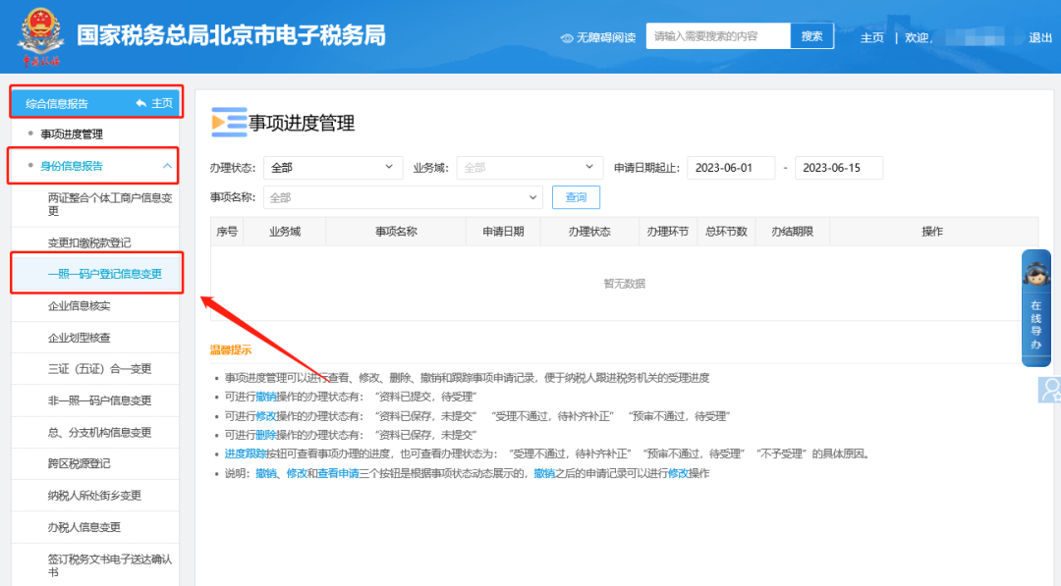Click the 搜索 button in header
The height and width of the screenshot is (586, 1061).
811,36
